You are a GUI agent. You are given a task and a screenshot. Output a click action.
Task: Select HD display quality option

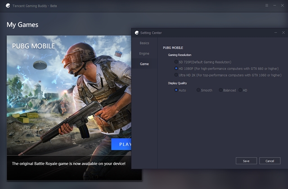tap(240, 90)
